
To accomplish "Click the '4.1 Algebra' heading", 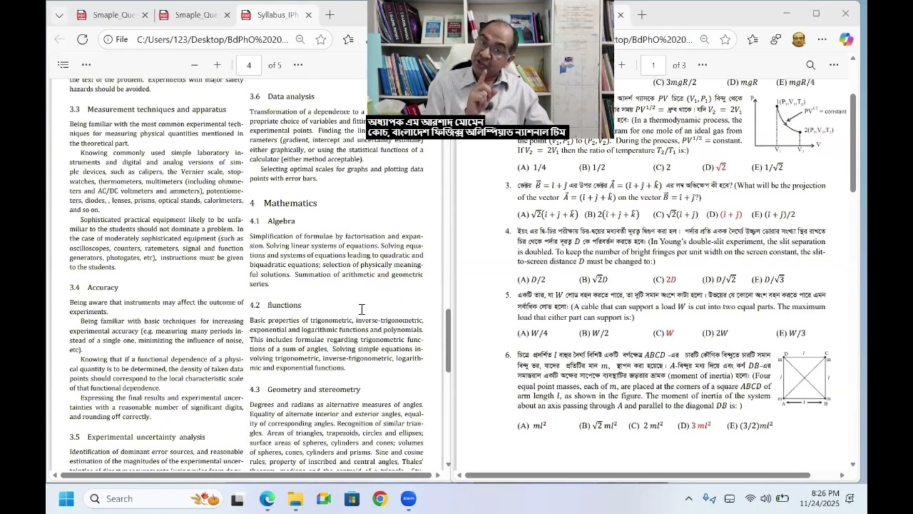I will click(x=272, y=221).
